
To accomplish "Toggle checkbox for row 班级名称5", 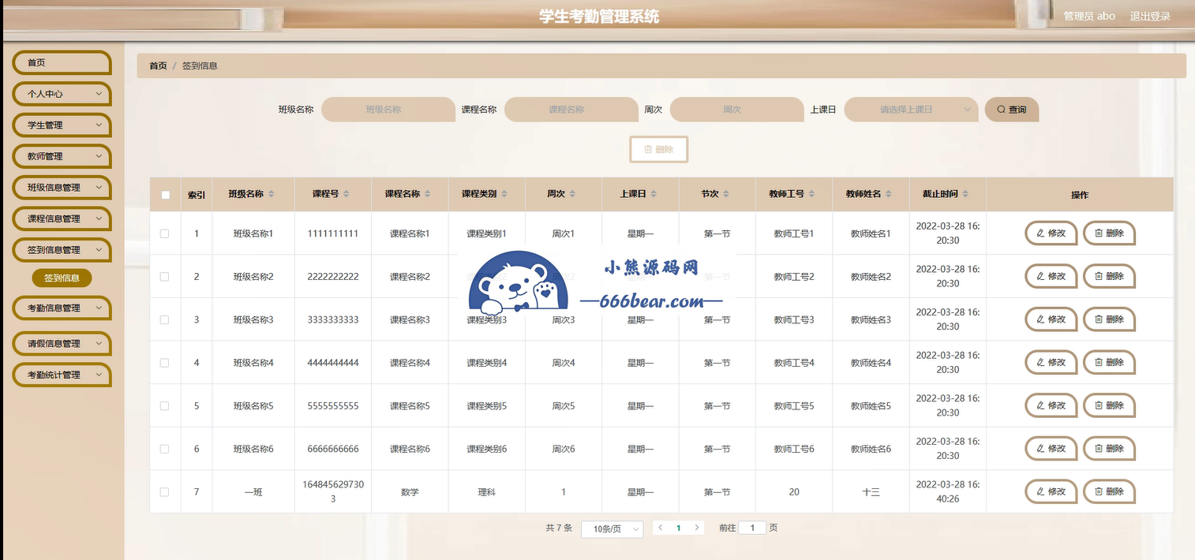I will click(x=164, y=405).
